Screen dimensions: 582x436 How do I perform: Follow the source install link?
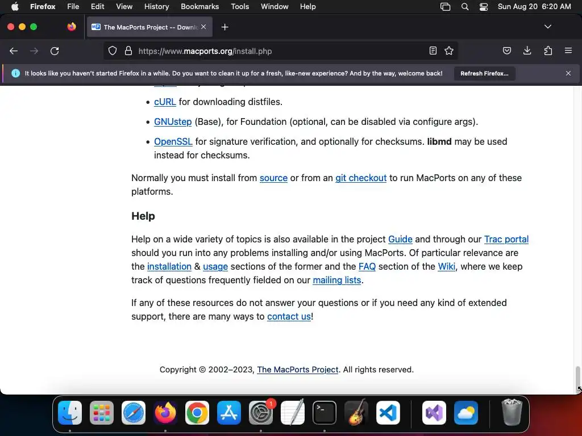click(273, 178)
